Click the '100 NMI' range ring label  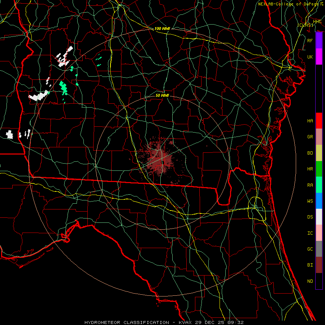pyautogui.click(x=162, y=29)
